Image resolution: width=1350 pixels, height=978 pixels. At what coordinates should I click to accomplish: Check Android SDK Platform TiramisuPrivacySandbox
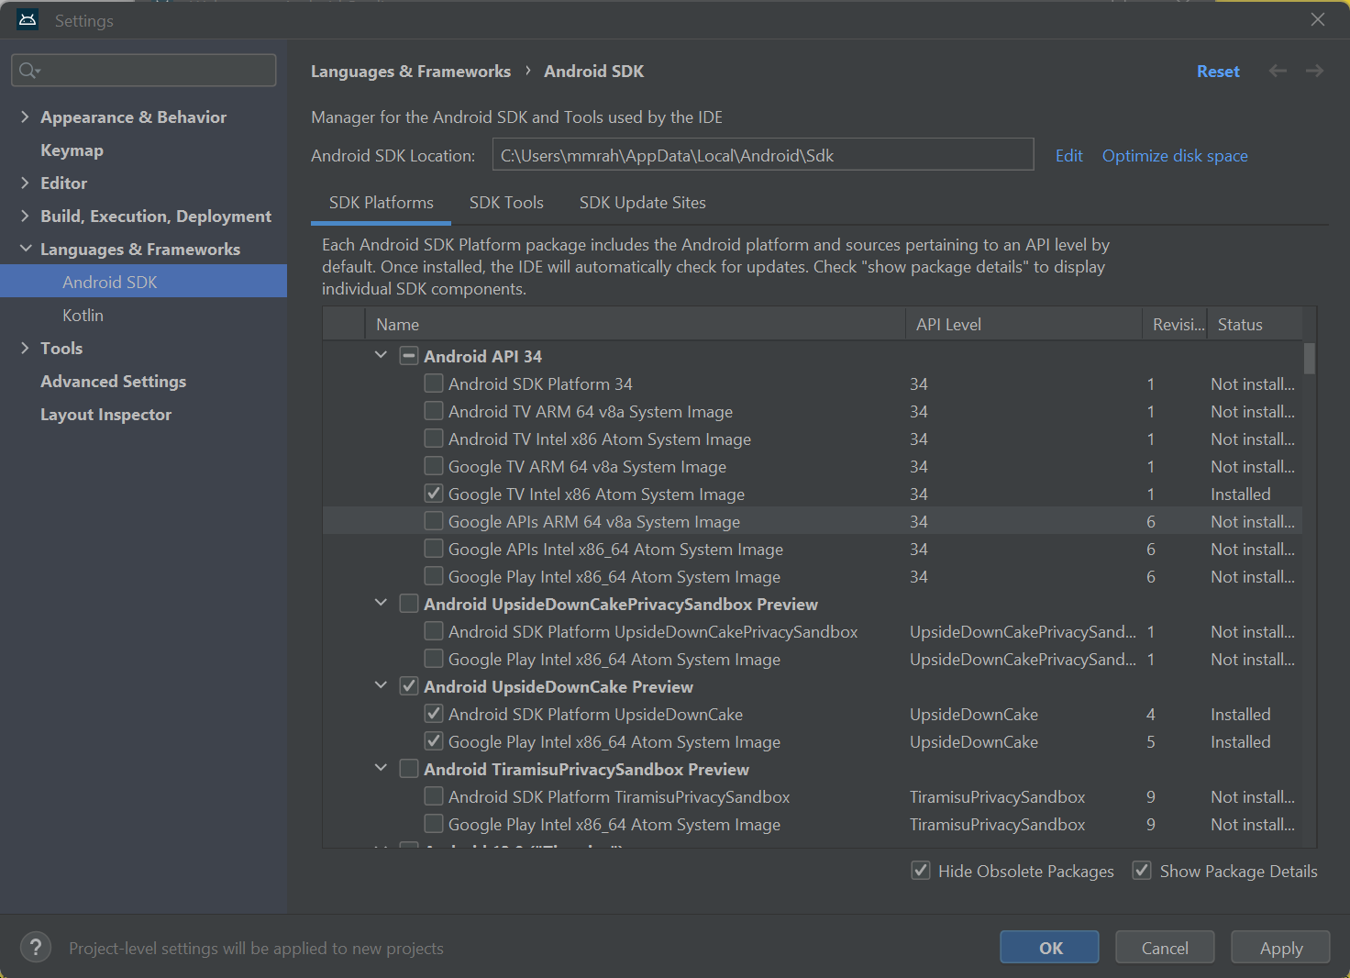pyautogui.click(x=434, y=796)
